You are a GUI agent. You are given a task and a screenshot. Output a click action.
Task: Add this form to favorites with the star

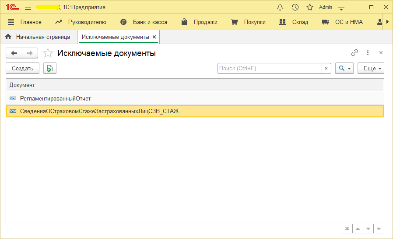point(48,53)
